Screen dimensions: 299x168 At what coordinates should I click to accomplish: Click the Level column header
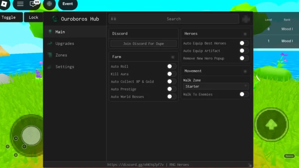(x=268, y=19)
